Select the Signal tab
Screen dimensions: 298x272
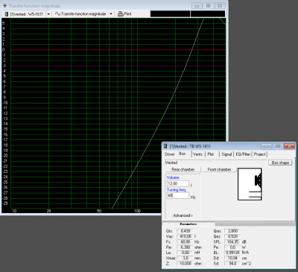tap(226, 154)
